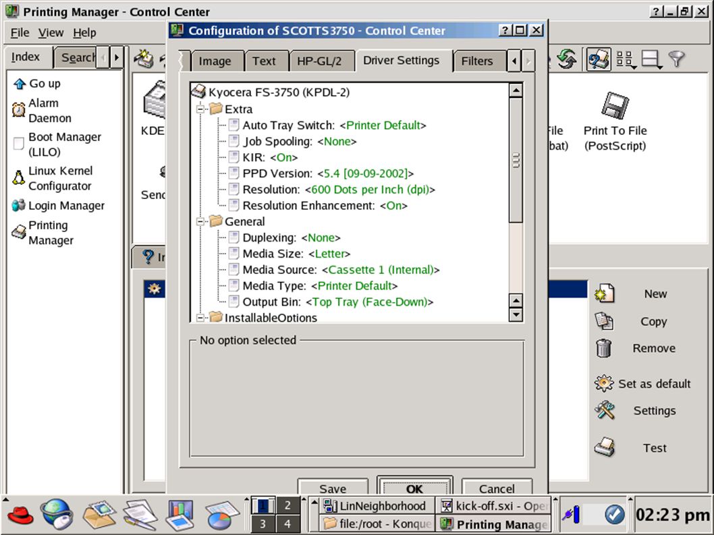Open the HP-GL/2 tab

319,61
